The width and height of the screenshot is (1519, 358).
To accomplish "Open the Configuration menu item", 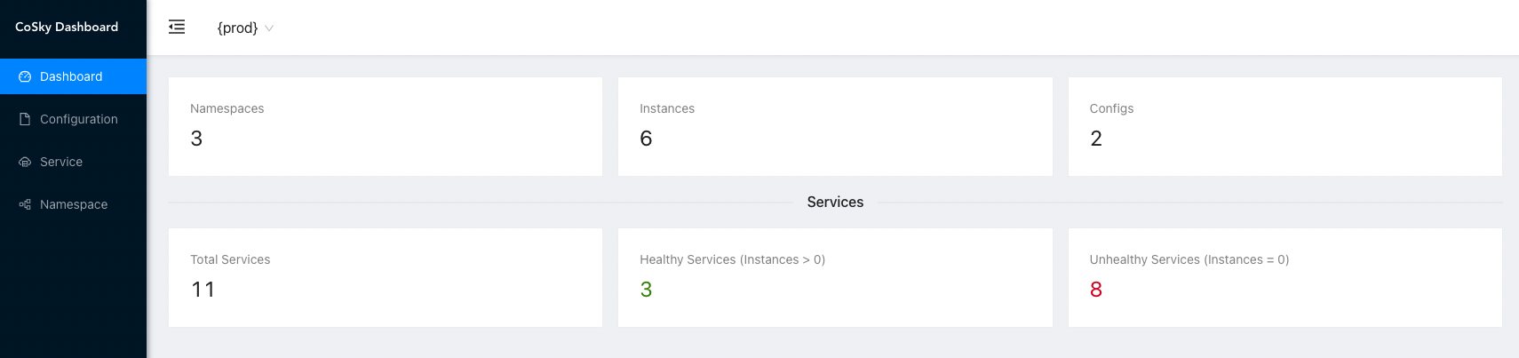I will [x=73, y=119].
